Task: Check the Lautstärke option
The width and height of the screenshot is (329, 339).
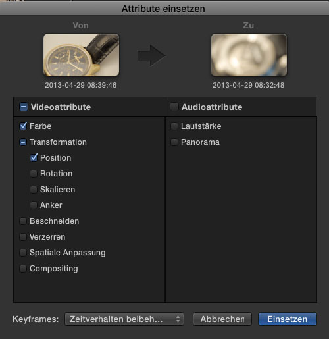Action: point(174,126)
